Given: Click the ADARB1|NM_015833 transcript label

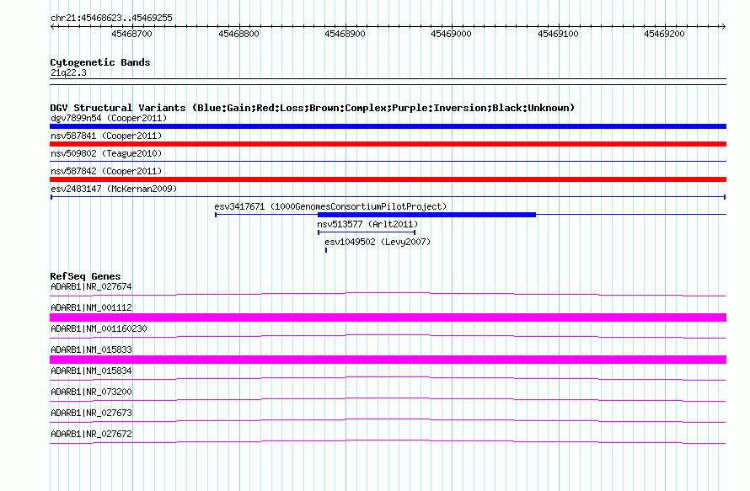Looking at the screenshot, I should (91, 350).
